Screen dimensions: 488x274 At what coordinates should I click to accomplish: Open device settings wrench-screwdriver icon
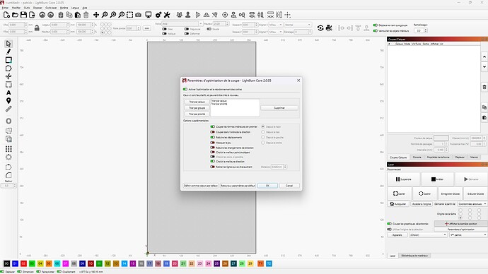167,15
